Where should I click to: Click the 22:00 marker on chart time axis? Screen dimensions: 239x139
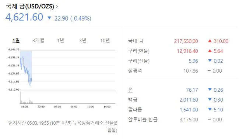[41, 107]
